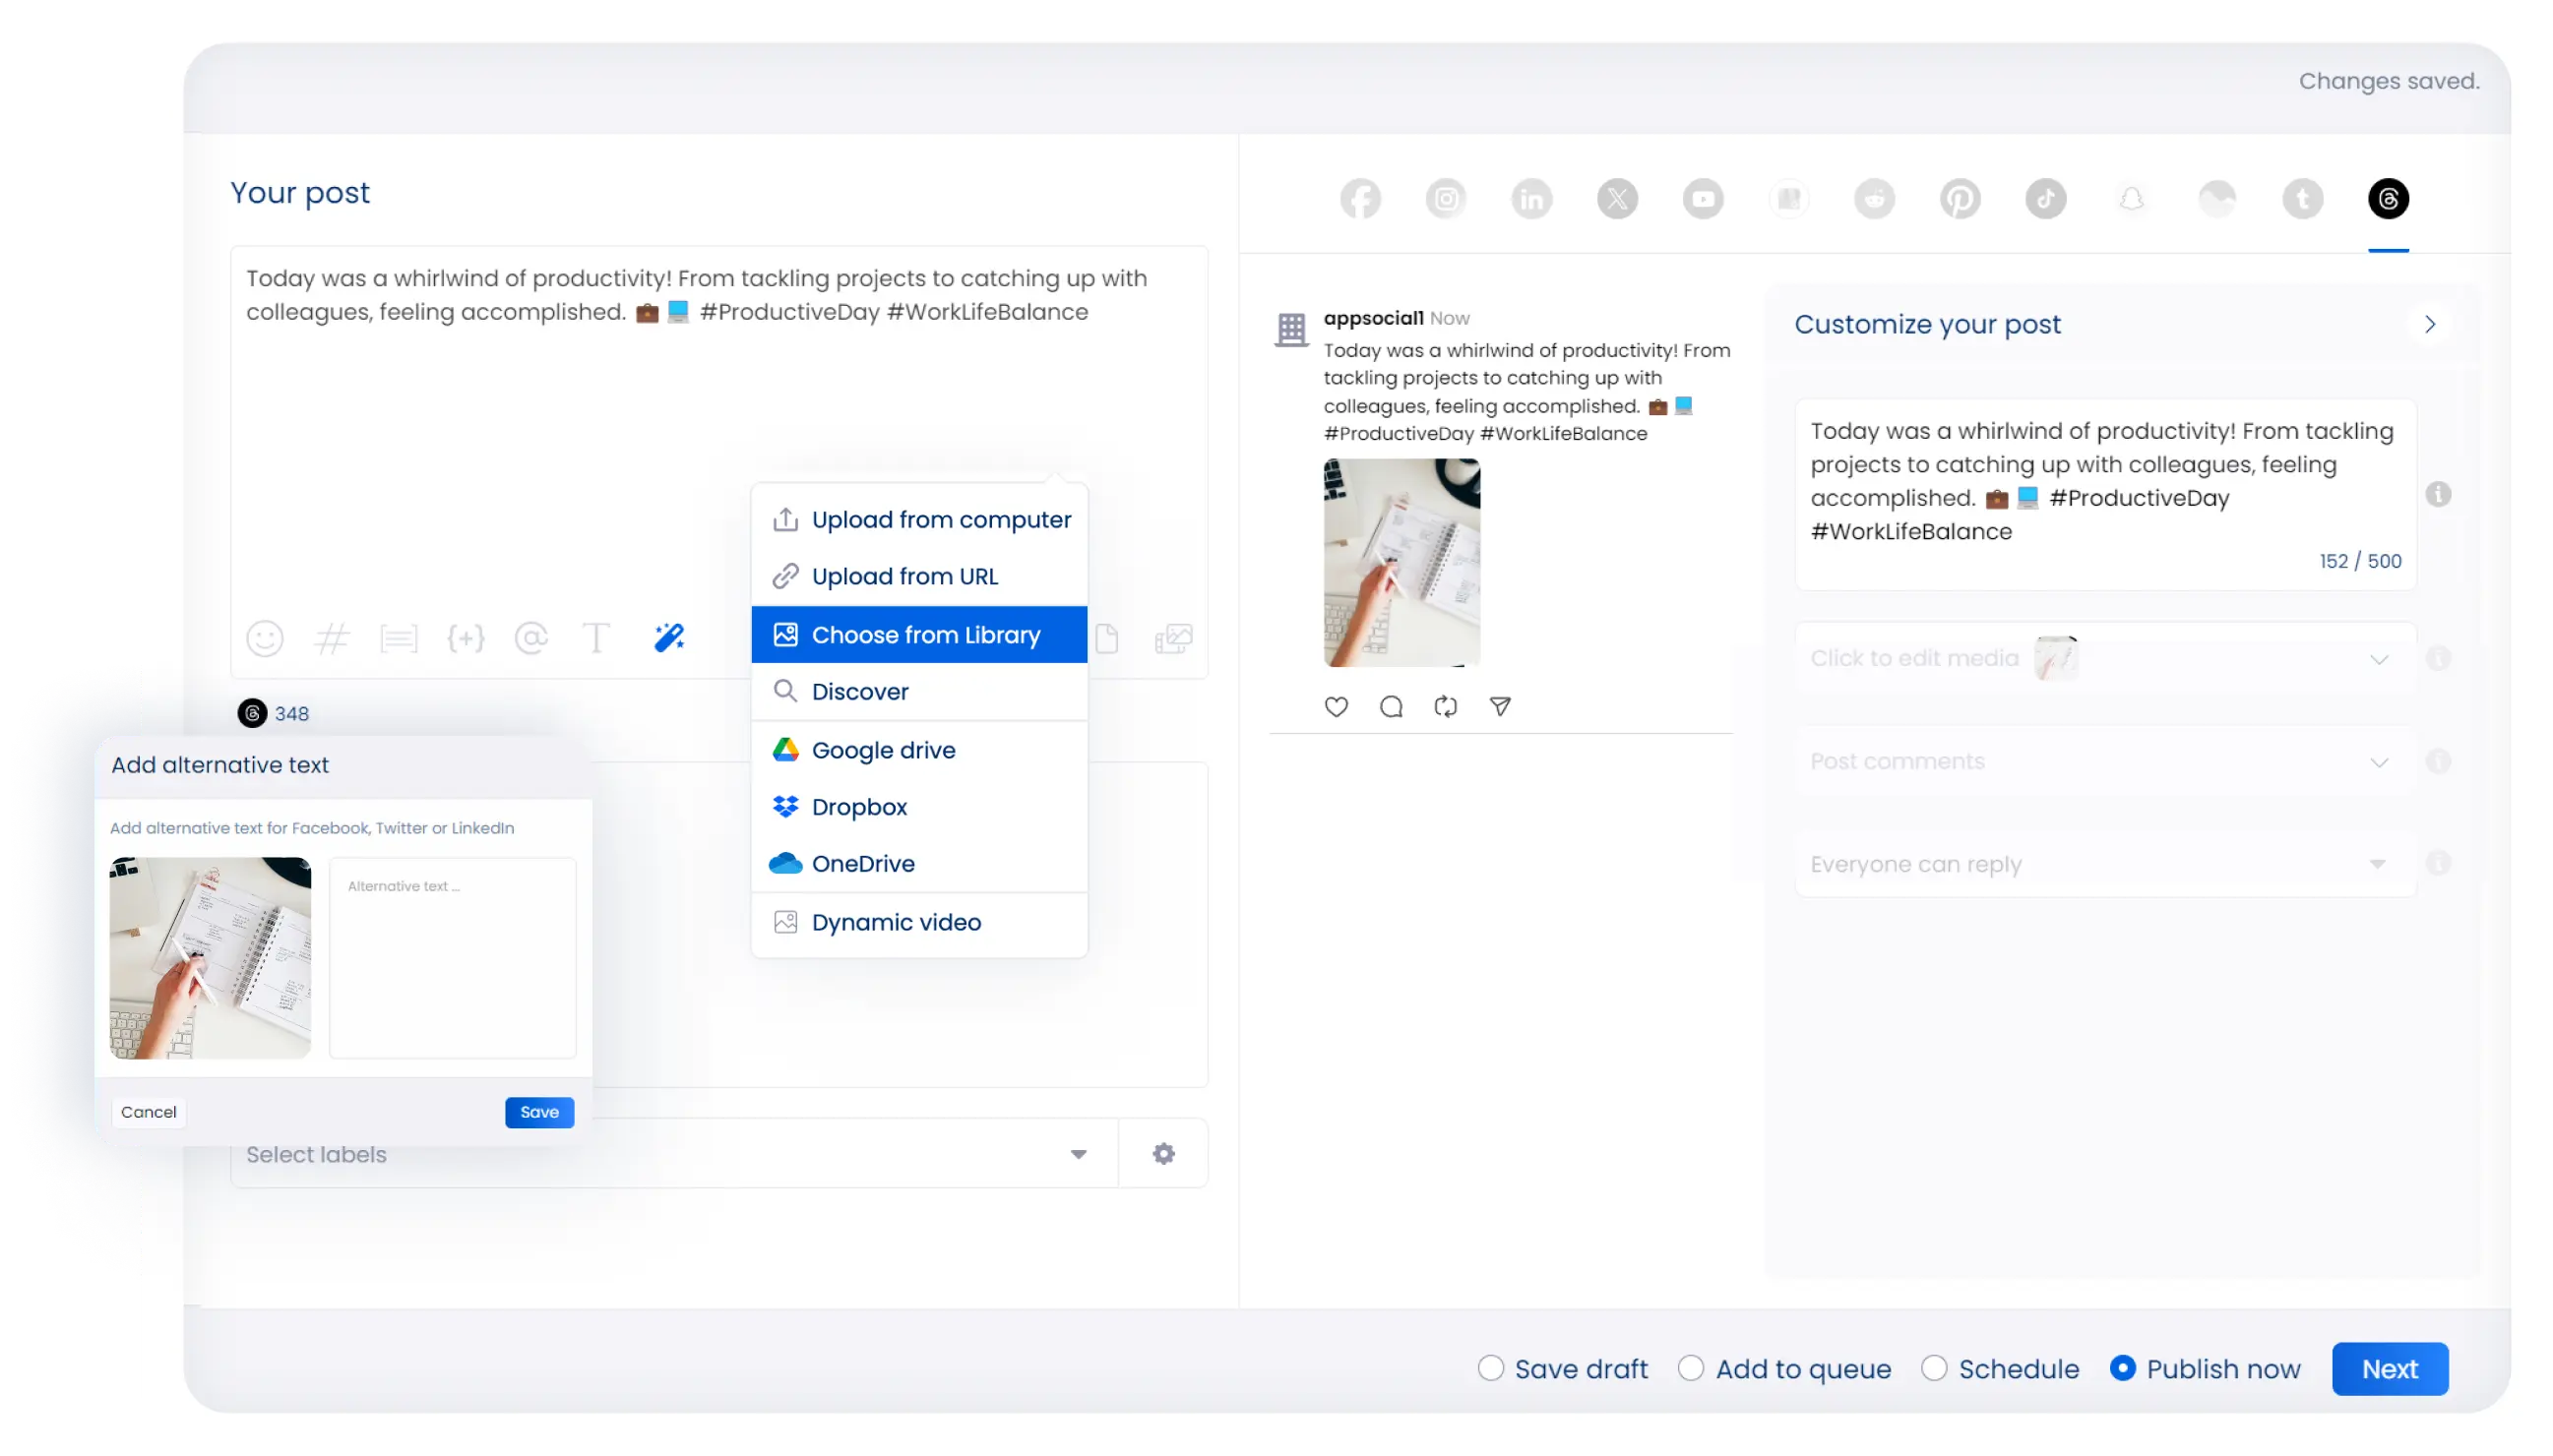The height and width of the screenshot is (1456, 2553).
Task: Select the Save draft radio button
Action: coord(1491,1368)
